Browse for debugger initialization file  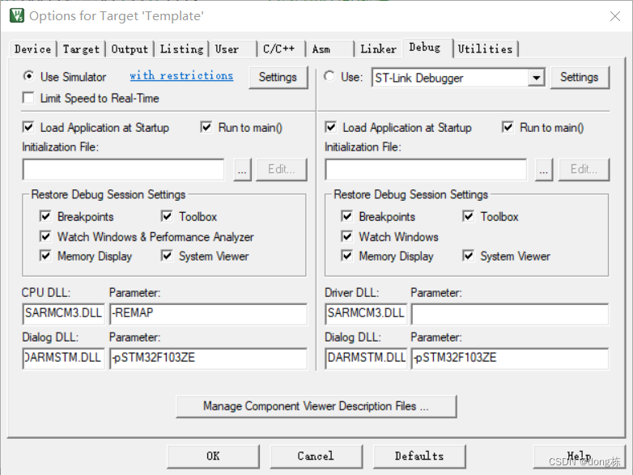coord(544,169)
